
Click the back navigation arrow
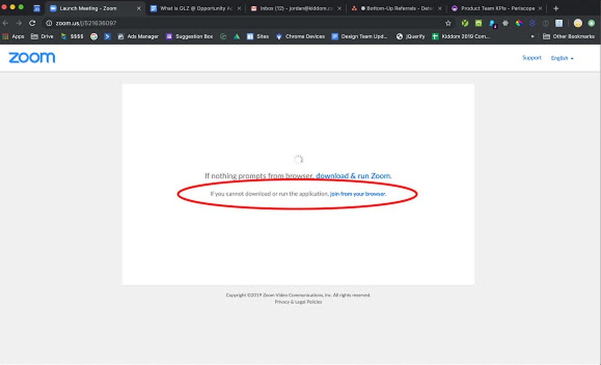click(x=6, y=22)
